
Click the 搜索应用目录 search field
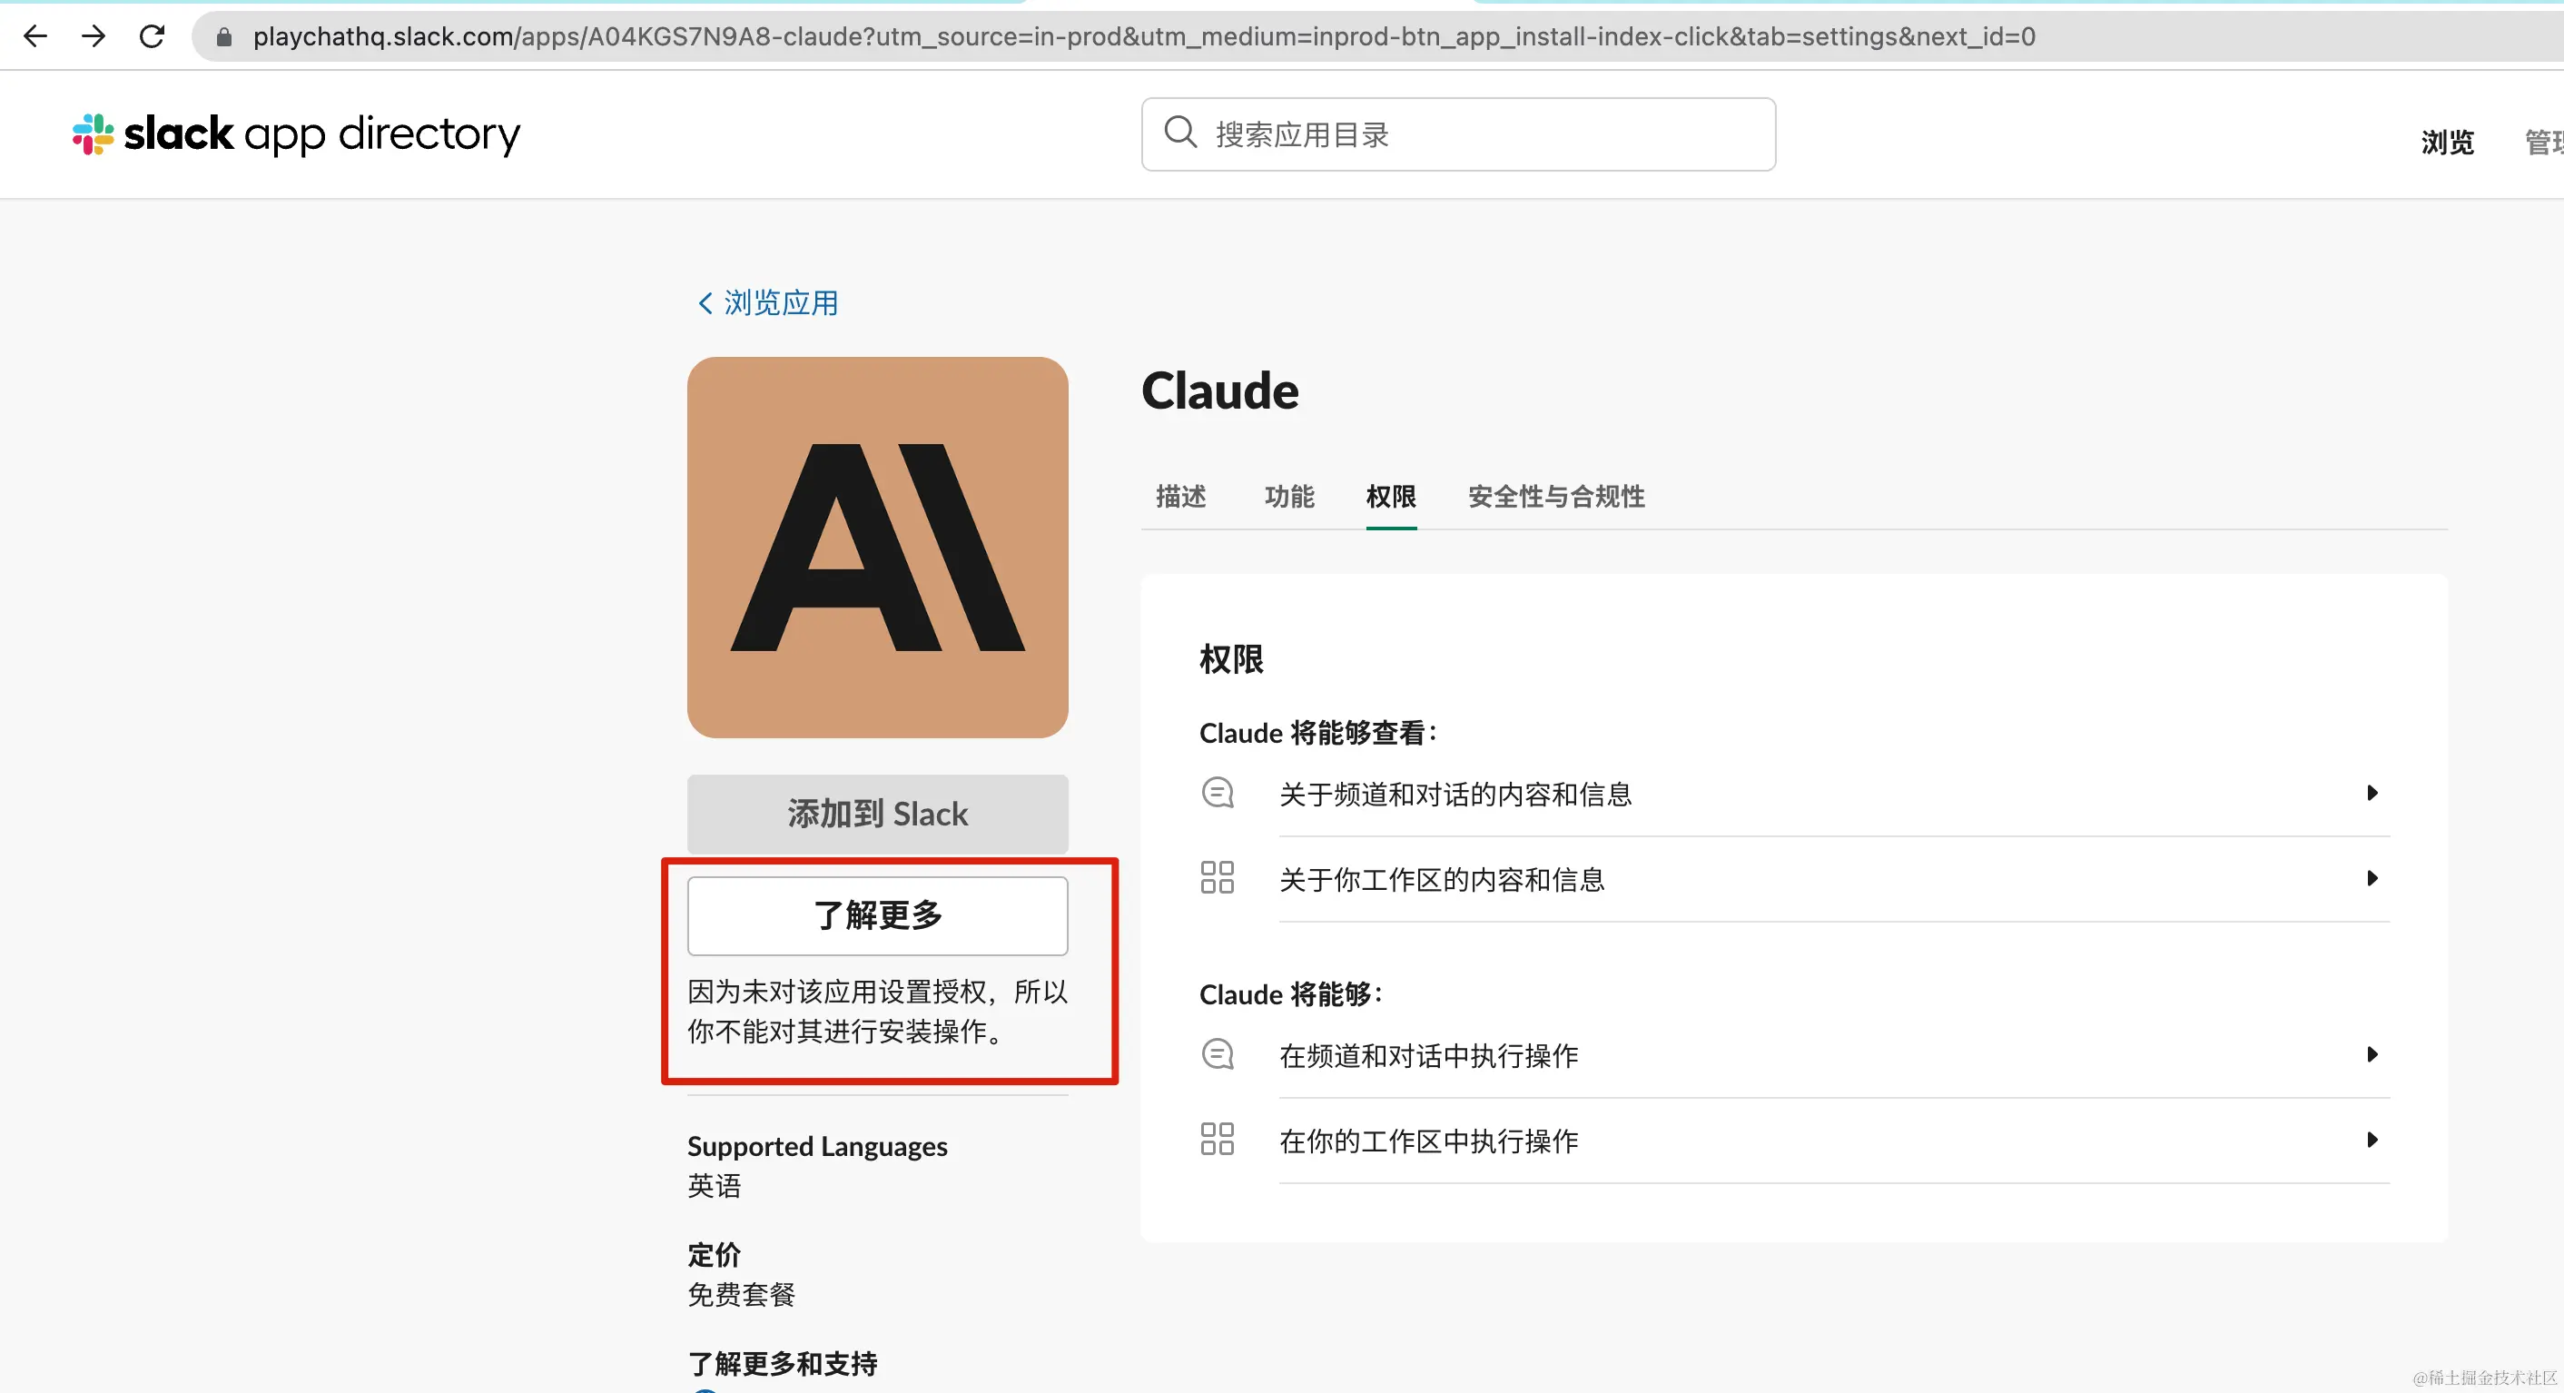point(1473,134)
